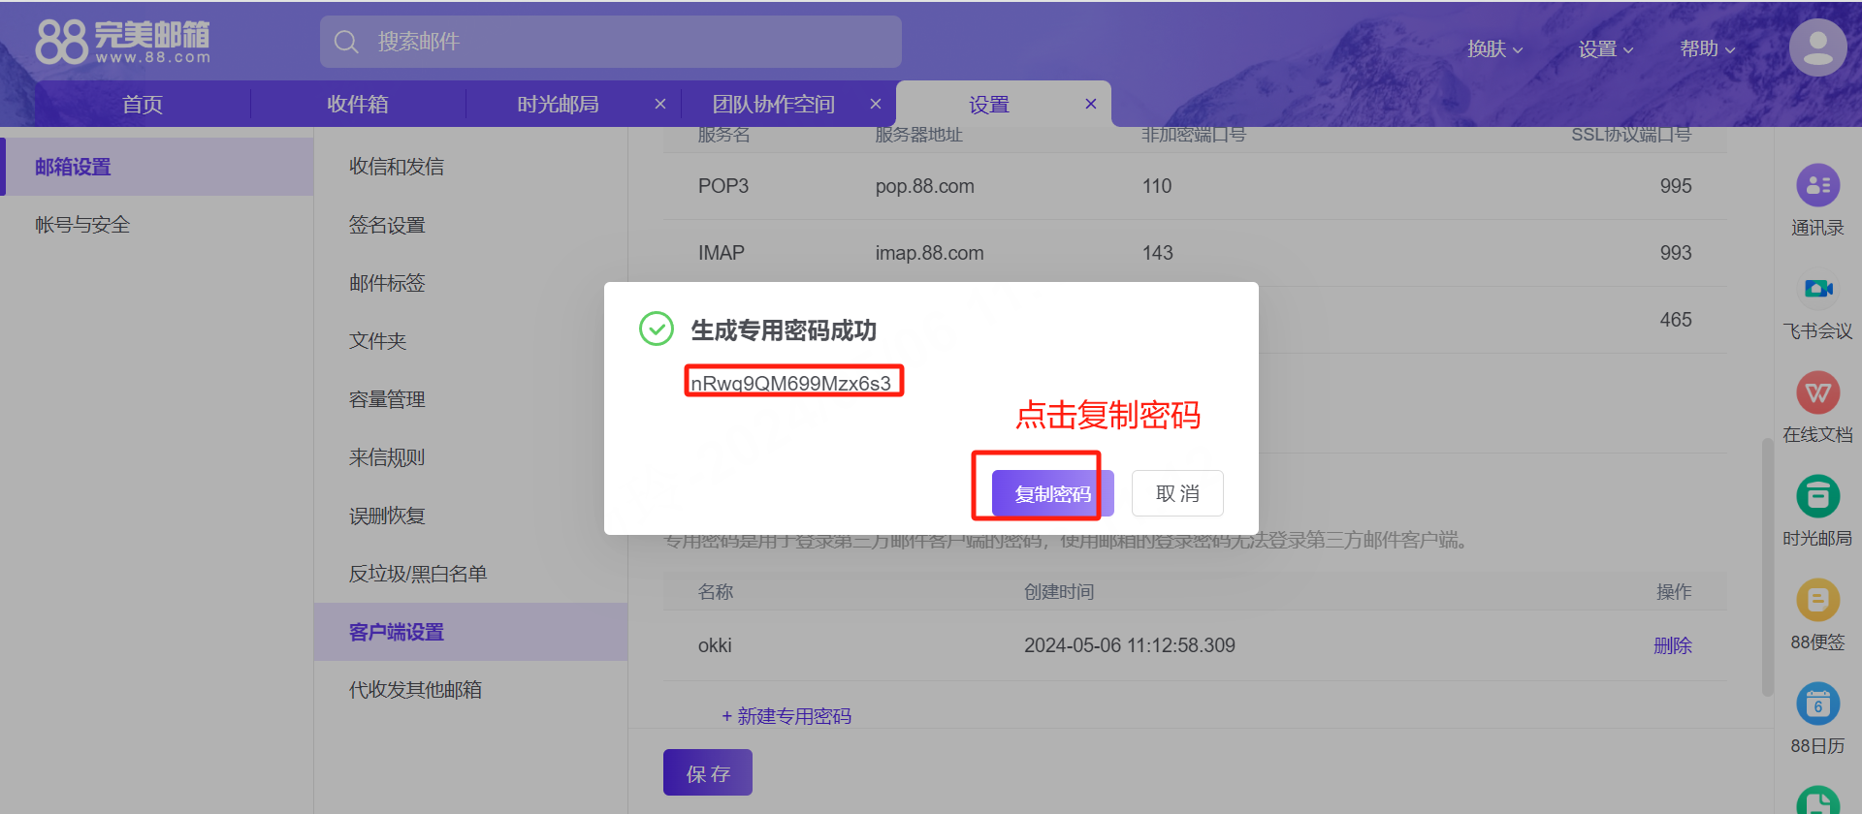Click the 88完美邮箱 logo
This screenshot has height=814, width=1862.
(123, 43)
